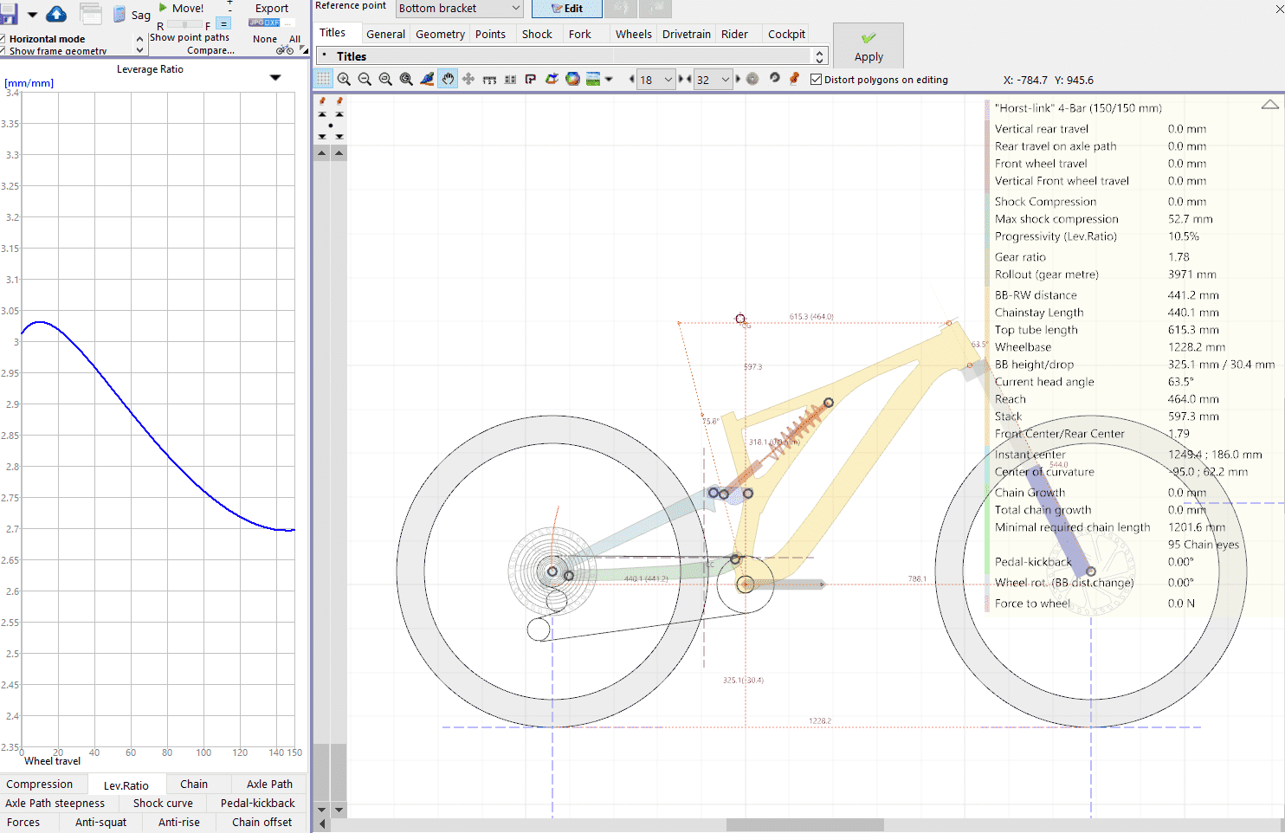Toggle the grid display icon
1285x833 pixels.
[x=323, y=79]
